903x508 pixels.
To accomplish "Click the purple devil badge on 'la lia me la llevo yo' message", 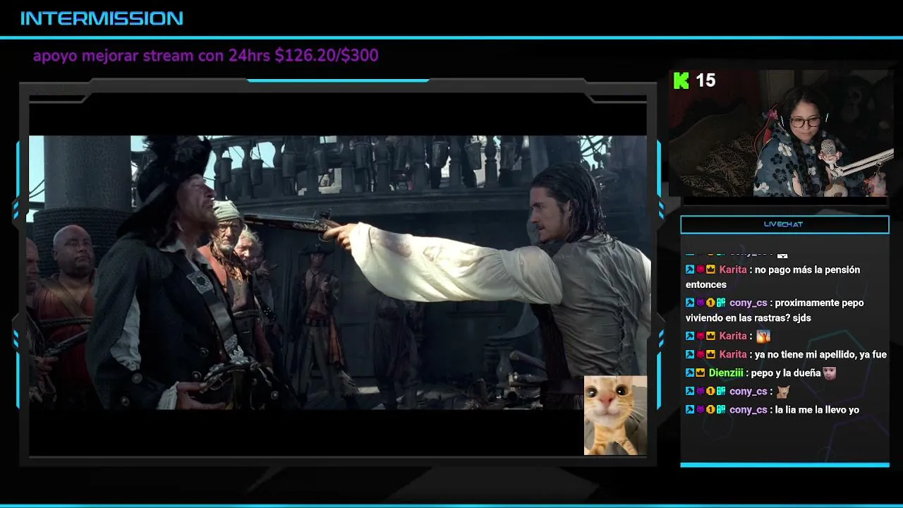I will [701, 409].
